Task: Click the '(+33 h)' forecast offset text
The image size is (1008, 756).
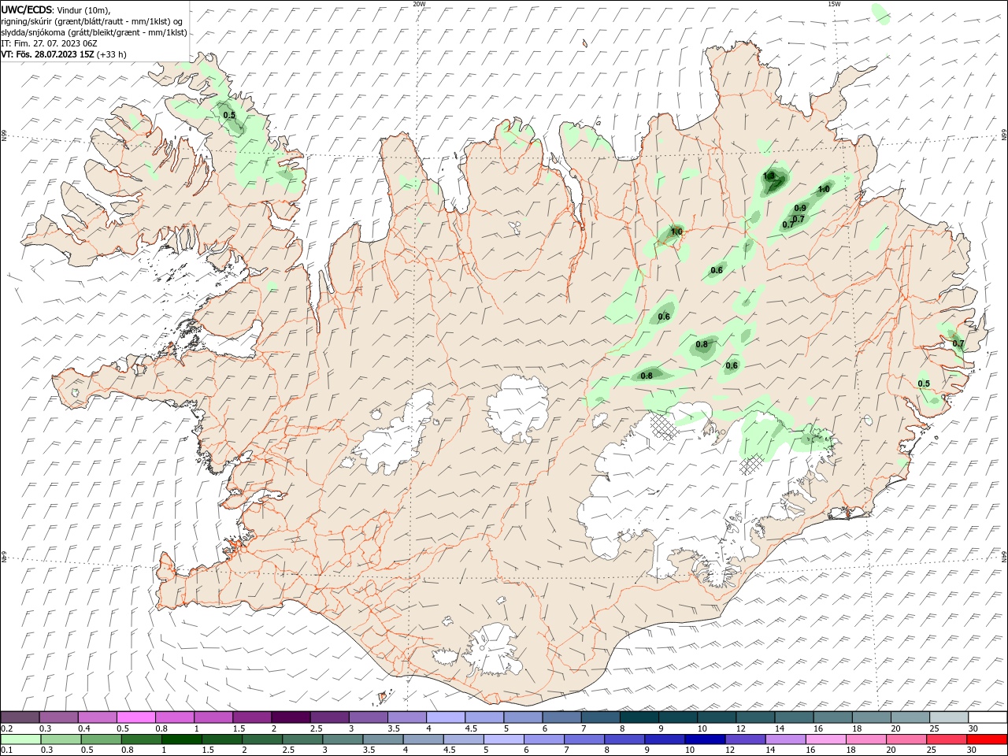Action: (x=112, y=54)
